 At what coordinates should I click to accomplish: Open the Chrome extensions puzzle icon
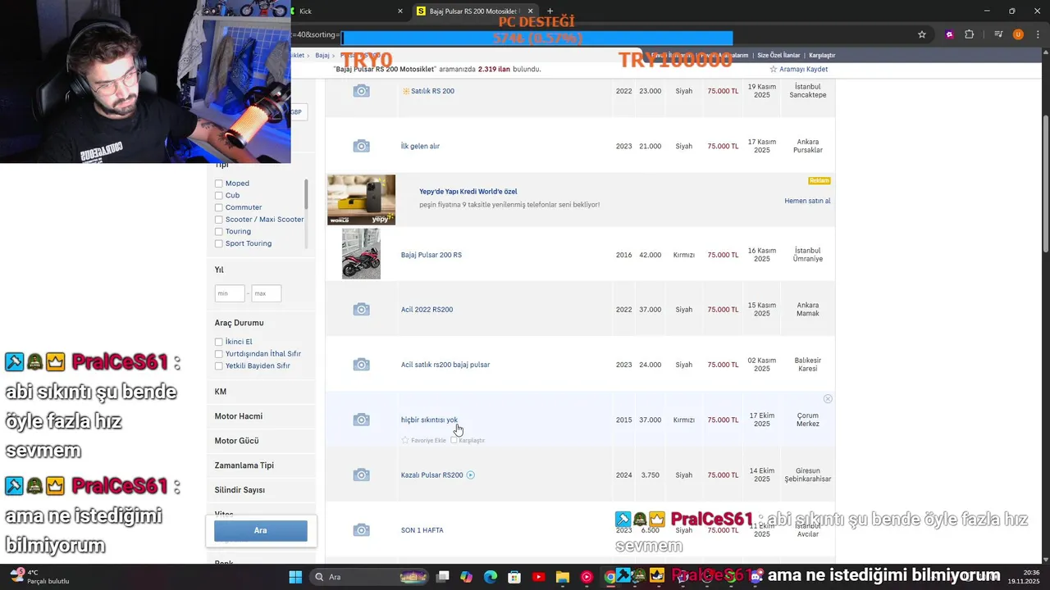click(970, 34)
